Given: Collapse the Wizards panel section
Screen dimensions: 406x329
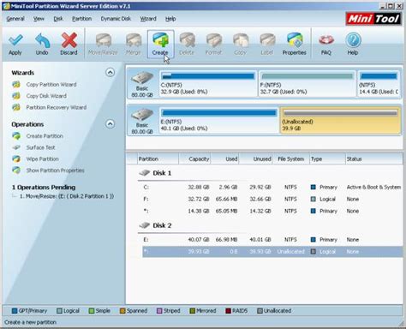Looking at the screenshot, I should pyautogui.click(x=110, y=73).
